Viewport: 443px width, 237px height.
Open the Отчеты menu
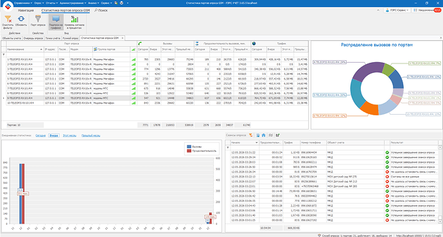[51, 3]
